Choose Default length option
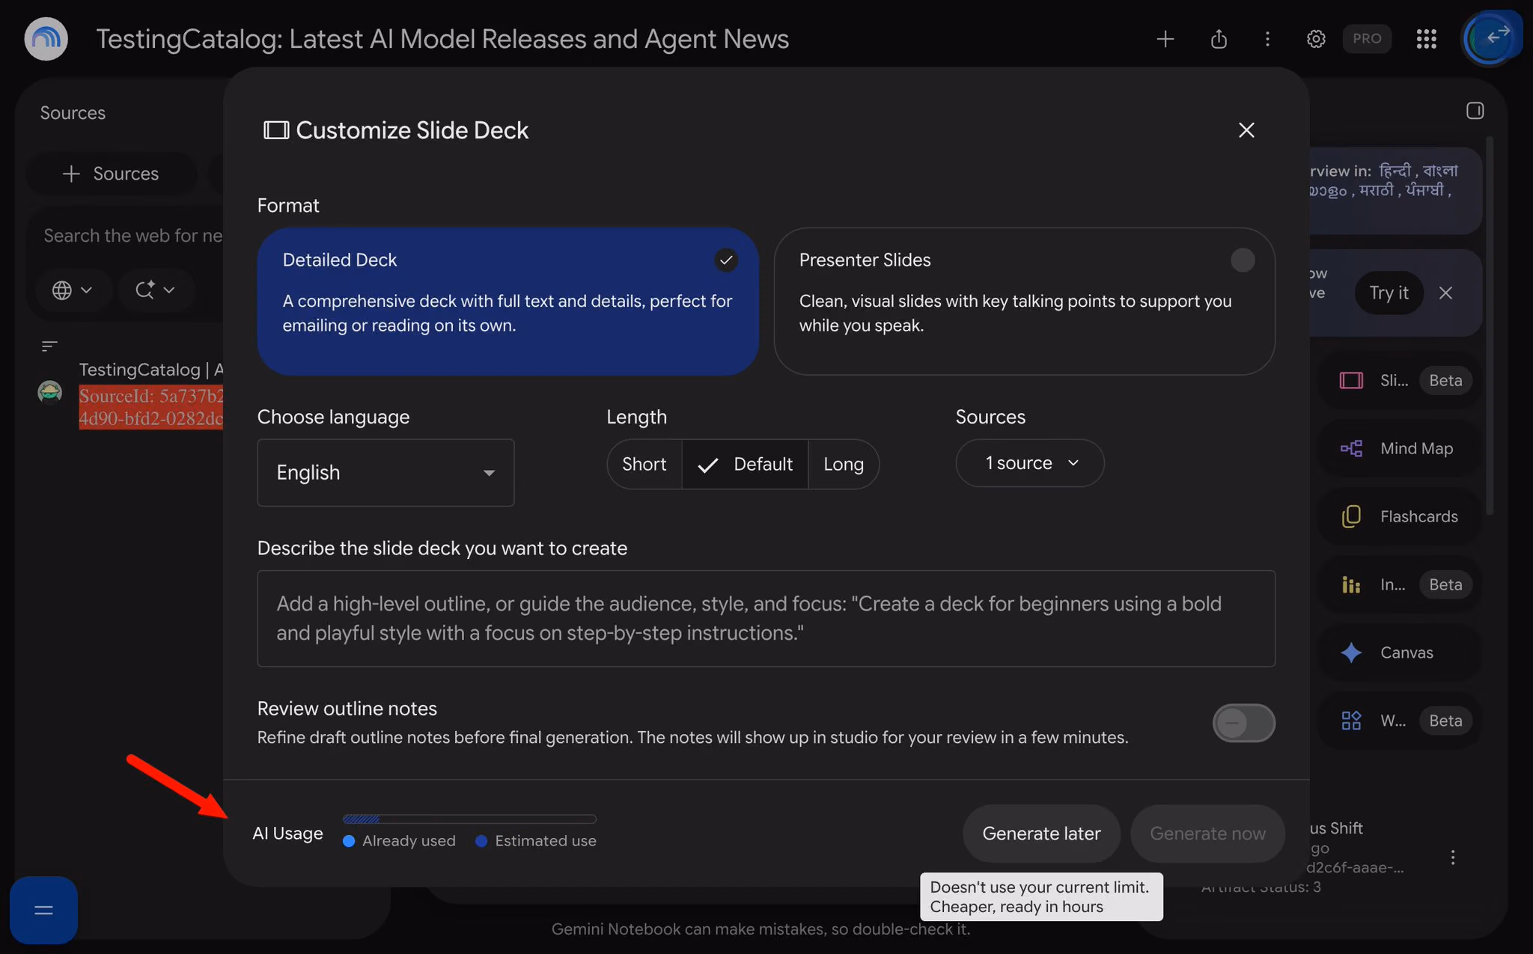The height and width of the screenshot is (954, 1533). [x=745, y=464]
